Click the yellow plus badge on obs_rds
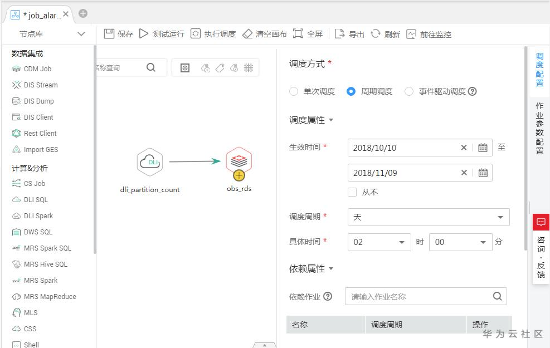 (x=239, y=175)
